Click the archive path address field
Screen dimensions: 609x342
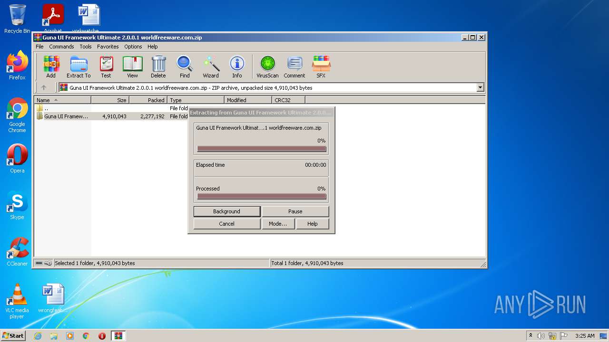(271, 87)
